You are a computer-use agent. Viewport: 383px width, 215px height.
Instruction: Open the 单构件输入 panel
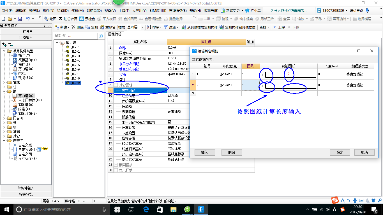pos(26,188)
